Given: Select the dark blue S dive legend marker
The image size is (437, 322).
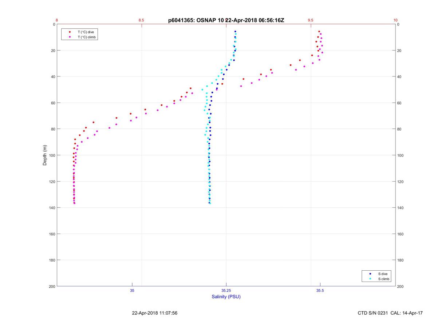Looking at the screenshot, I should tap(370, 274).
